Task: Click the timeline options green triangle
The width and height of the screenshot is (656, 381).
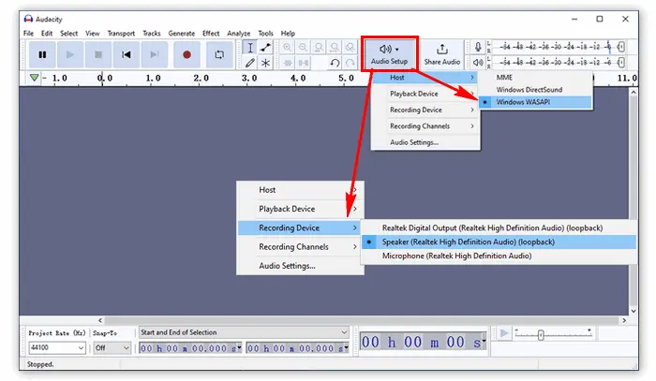Action: click(35, 78)
